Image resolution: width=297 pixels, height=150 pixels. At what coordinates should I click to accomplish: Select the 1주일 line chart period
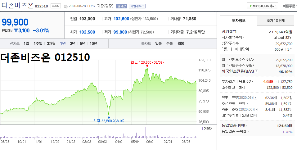(x=38, y=43)
